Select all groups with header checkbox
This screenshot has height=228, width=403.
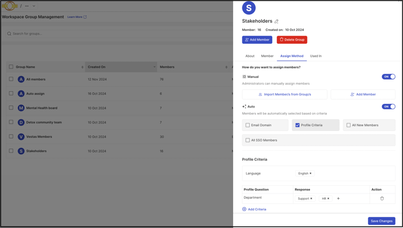11,67
